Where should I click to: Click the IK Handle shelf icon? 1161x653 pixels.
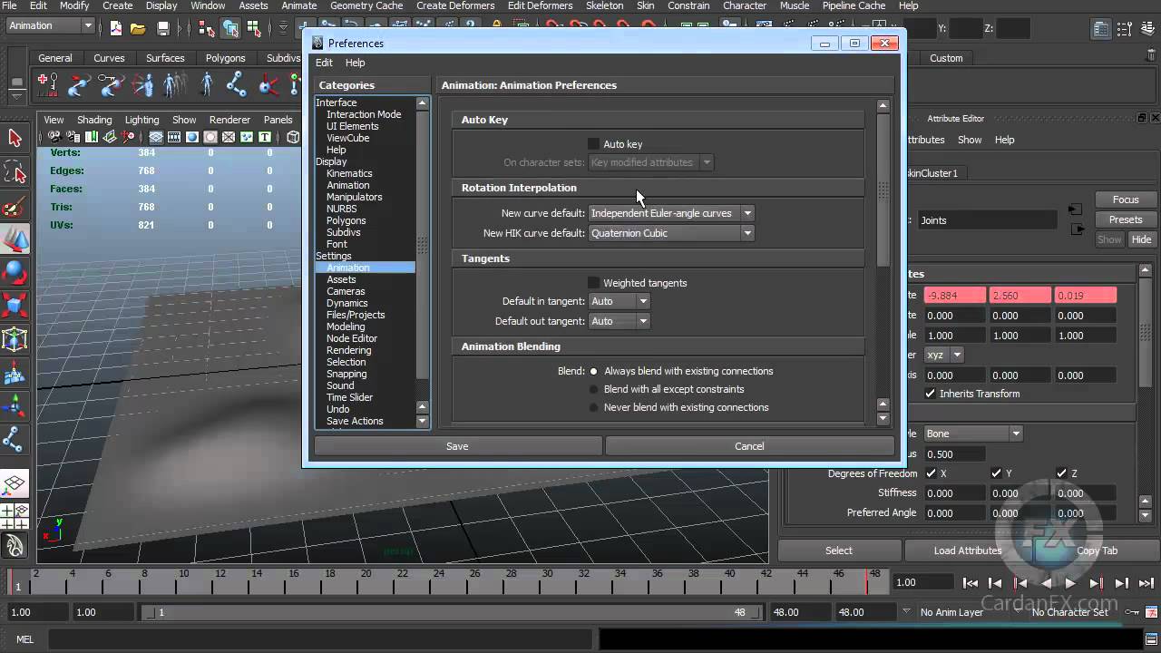[x=268, y=85]
